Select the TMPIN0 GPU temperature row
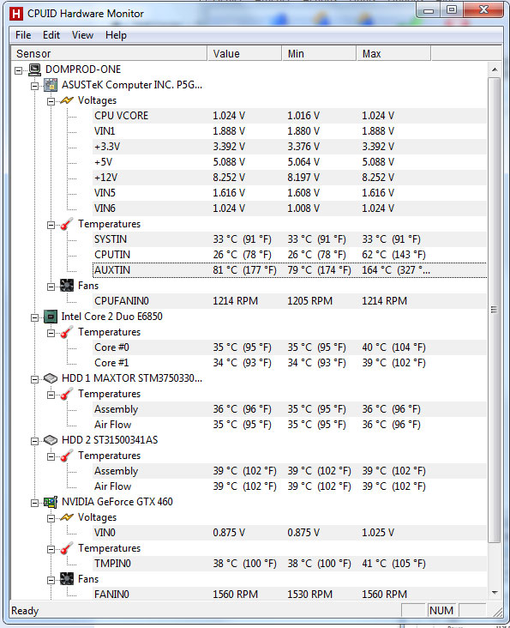510x628 pixels. (289, 564)
